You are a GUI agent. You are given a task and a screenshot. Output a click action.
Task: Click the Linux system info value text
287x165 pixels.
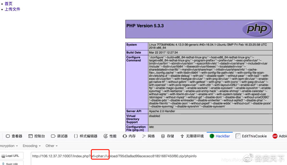click(208, 46)
